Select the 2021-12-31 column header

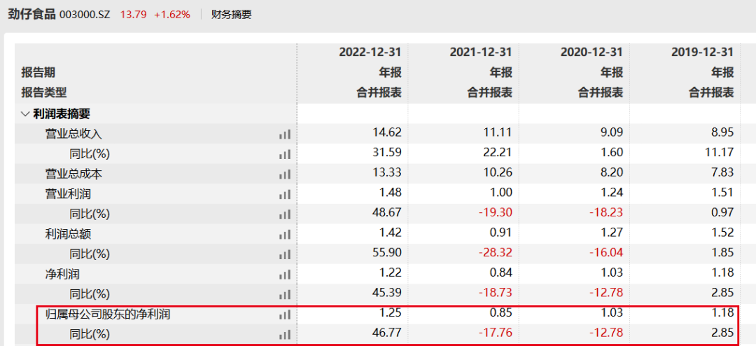click(481, 52)
